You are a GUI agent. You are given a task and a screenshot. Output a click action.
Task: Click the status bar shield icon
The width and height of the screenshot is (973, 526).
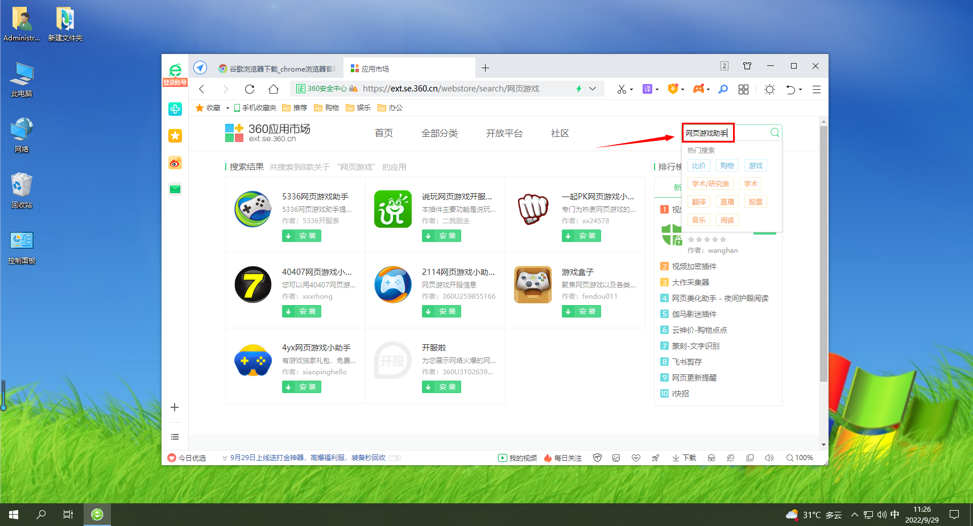597,458
